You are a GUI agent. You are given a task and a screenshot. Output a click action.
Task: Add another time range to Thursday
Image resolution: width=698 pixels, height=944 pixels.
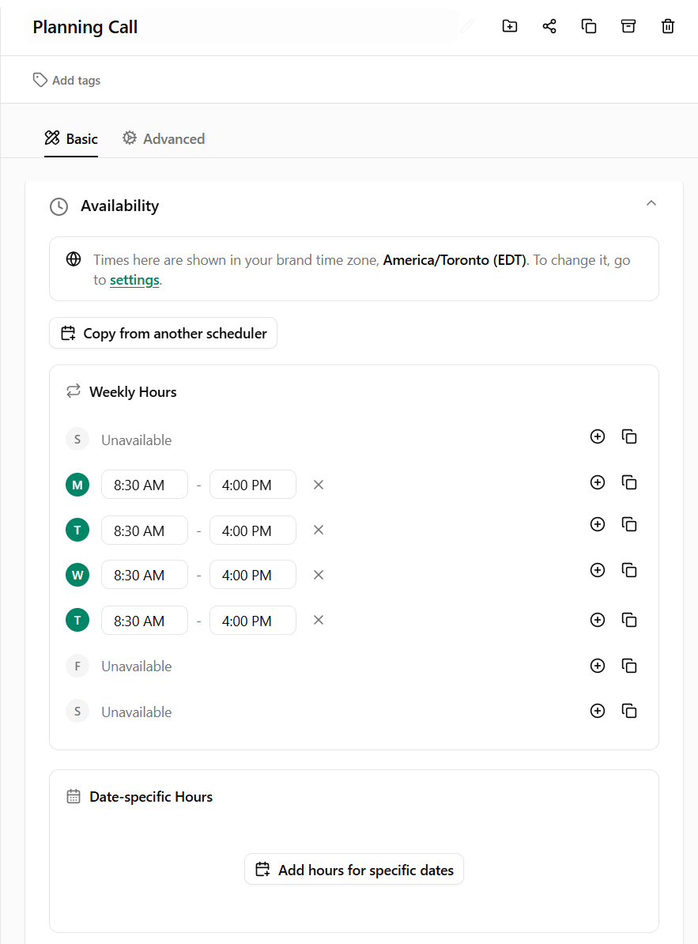pyautogui.click(x=598, y=620)
